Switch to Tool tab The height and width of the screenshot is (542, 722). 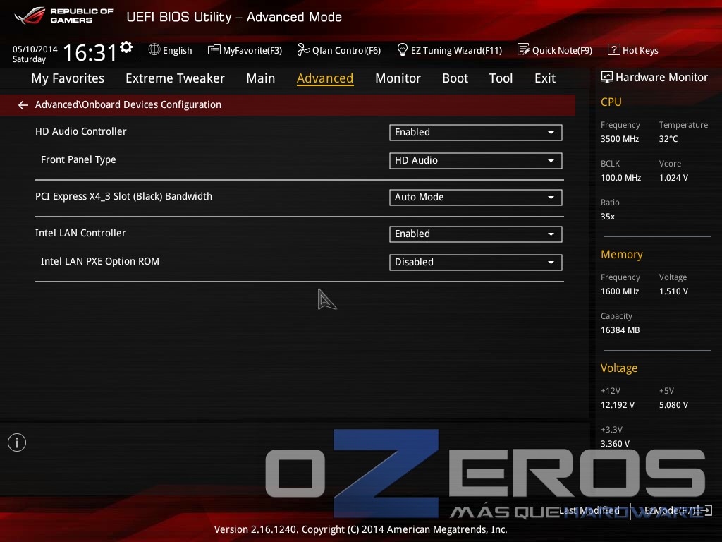click(501, 78)
